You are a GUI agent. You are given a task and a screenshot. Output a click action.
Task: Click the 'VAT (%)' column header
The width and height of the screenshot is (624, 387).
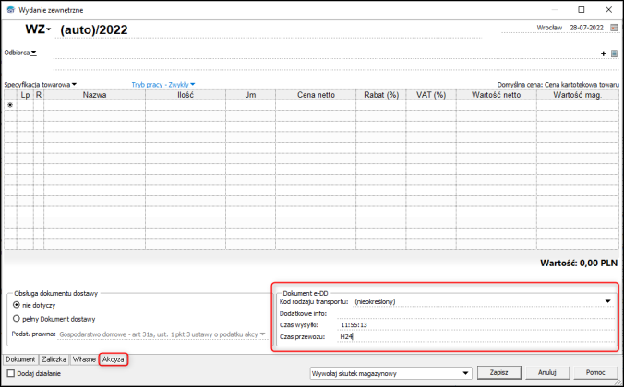[x=431, y=95]
